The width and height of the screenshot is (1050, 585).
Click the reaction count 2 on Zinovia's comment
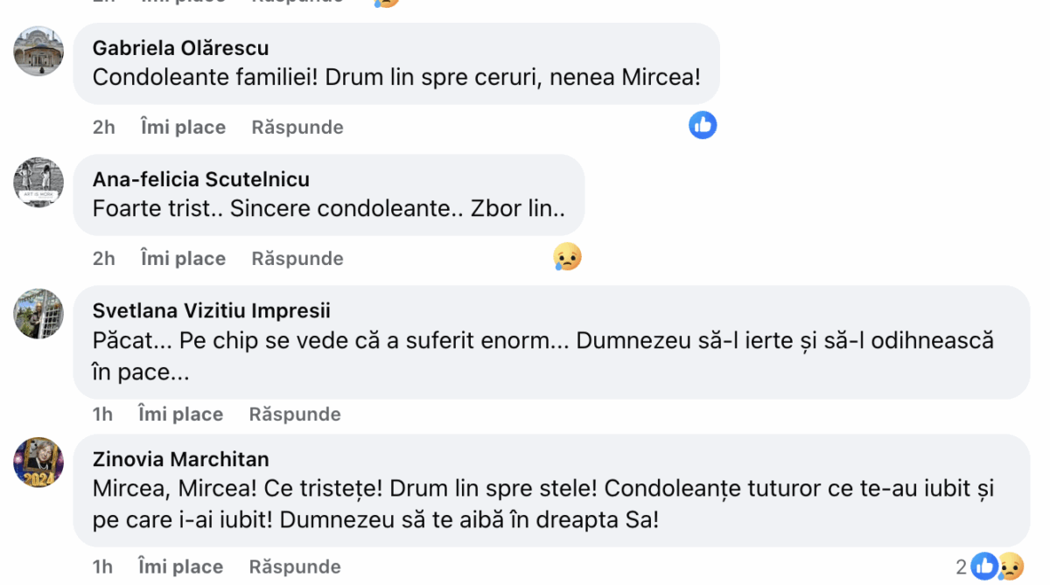(962, 567)
